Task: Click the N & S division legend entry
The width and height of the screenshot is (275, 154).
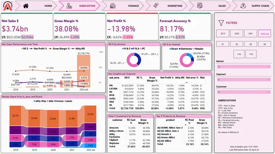Action: tap(126, 49)
